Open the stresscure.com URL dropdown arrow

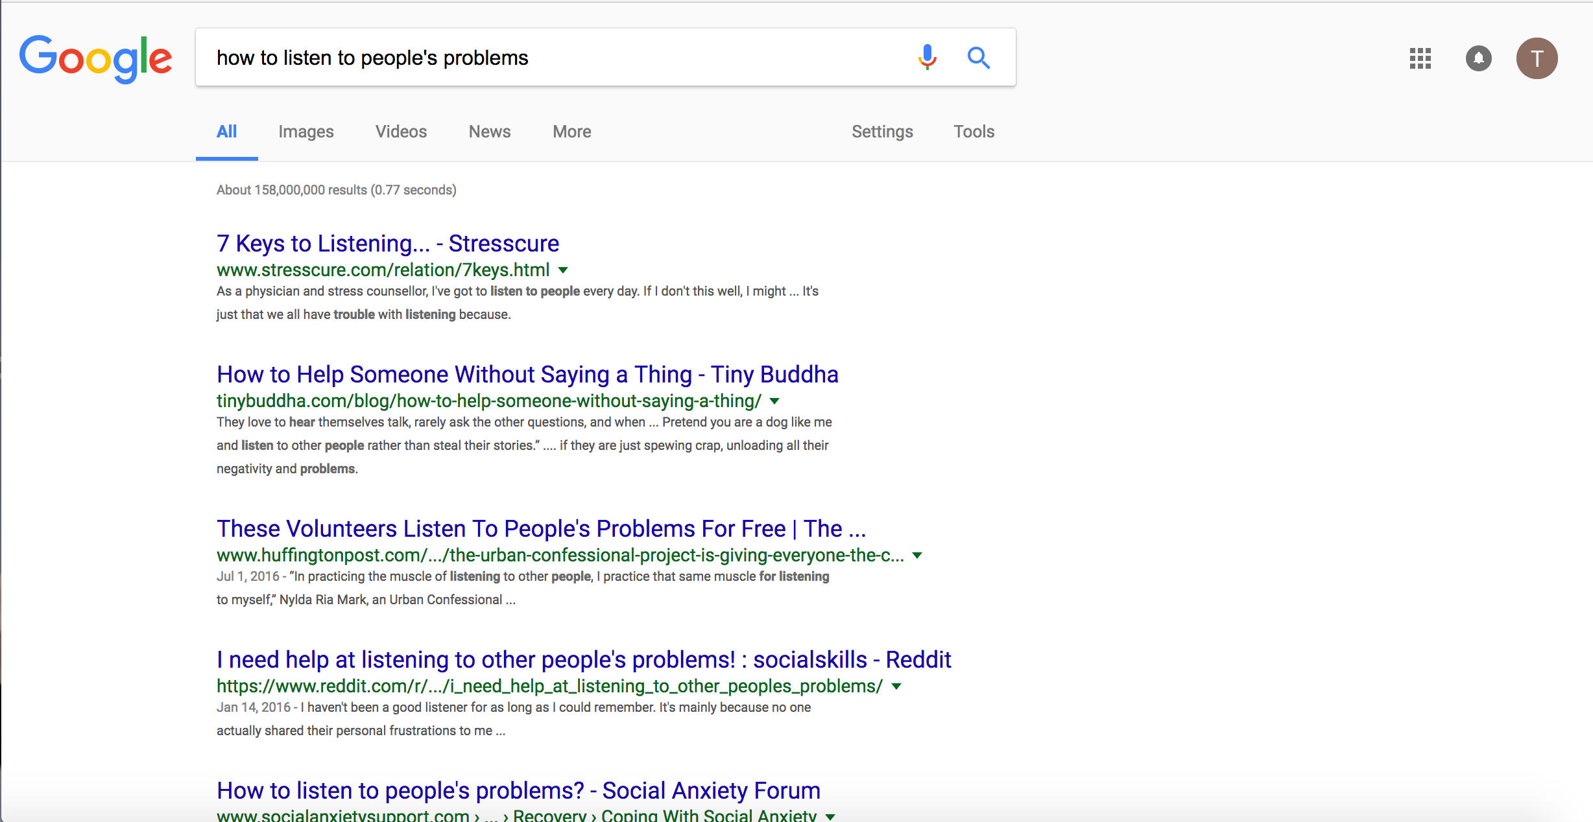pos(563,270)
